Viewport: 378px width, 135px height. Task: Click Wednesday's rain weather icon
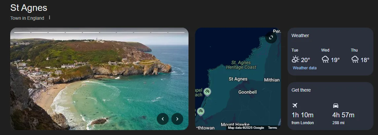[325, 59]
